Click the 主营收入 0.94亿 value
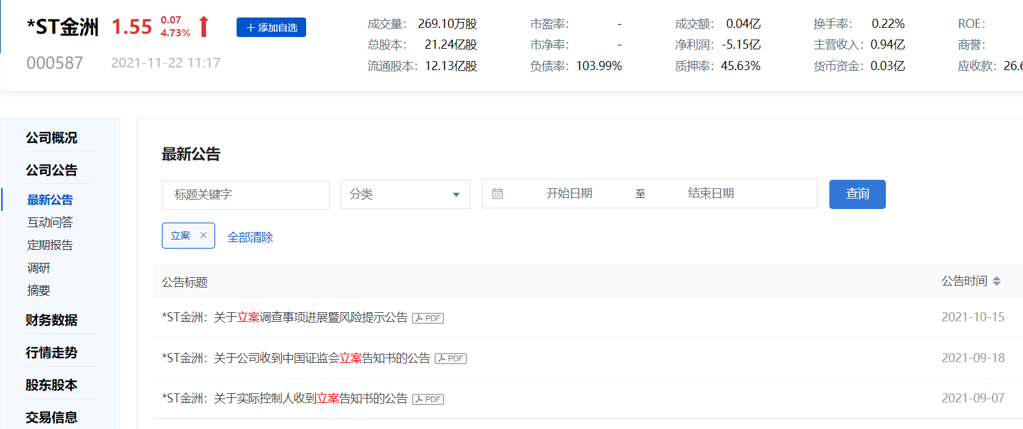 887,45
